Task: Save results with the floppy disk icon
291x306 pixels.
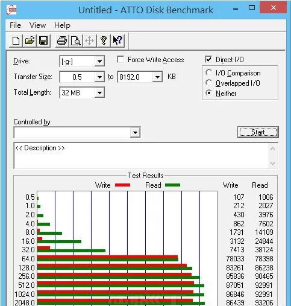Action: [43, 41]
